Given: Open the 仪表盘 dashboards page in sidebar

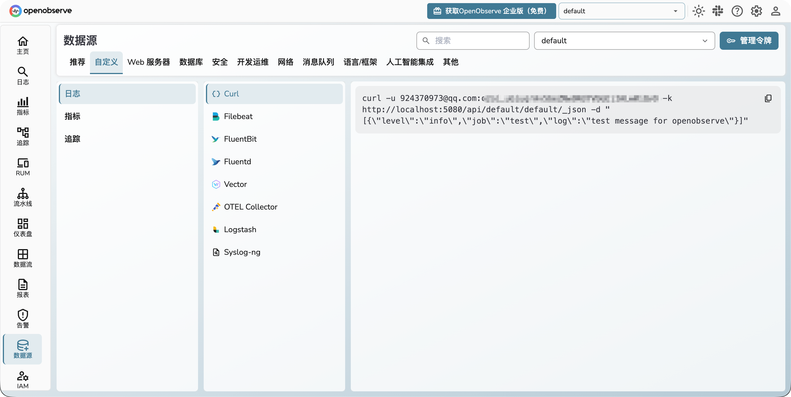Looking at the screenshot, I should click(x=23, y=228).
